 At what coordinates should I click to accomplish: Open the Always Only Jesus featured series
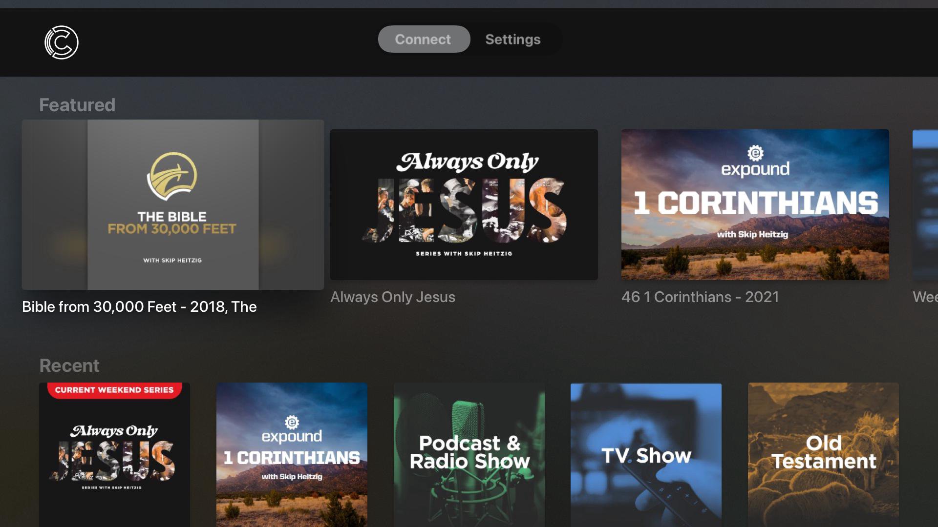tap(464, 204)
